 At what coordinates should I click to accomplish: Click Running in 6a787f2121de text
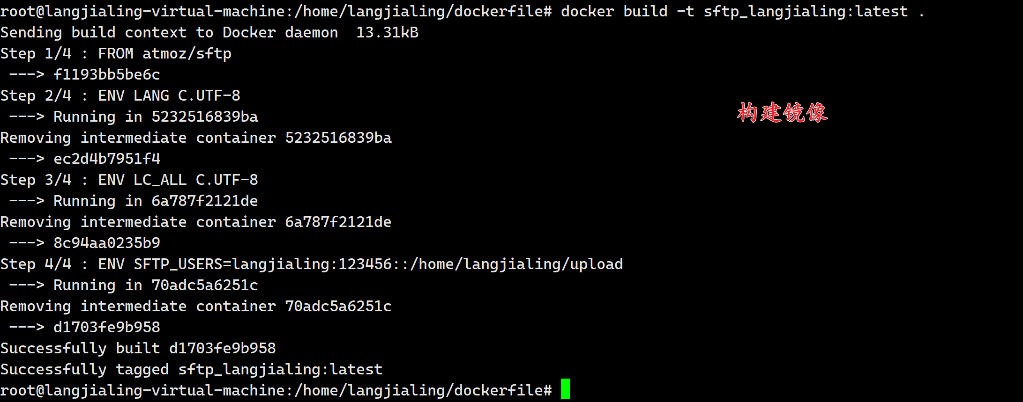(156, 201)
